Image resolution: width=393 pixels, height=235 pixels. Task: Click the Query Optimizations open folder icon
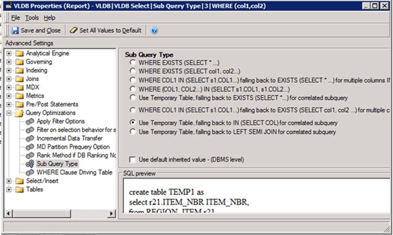(19, 113)
